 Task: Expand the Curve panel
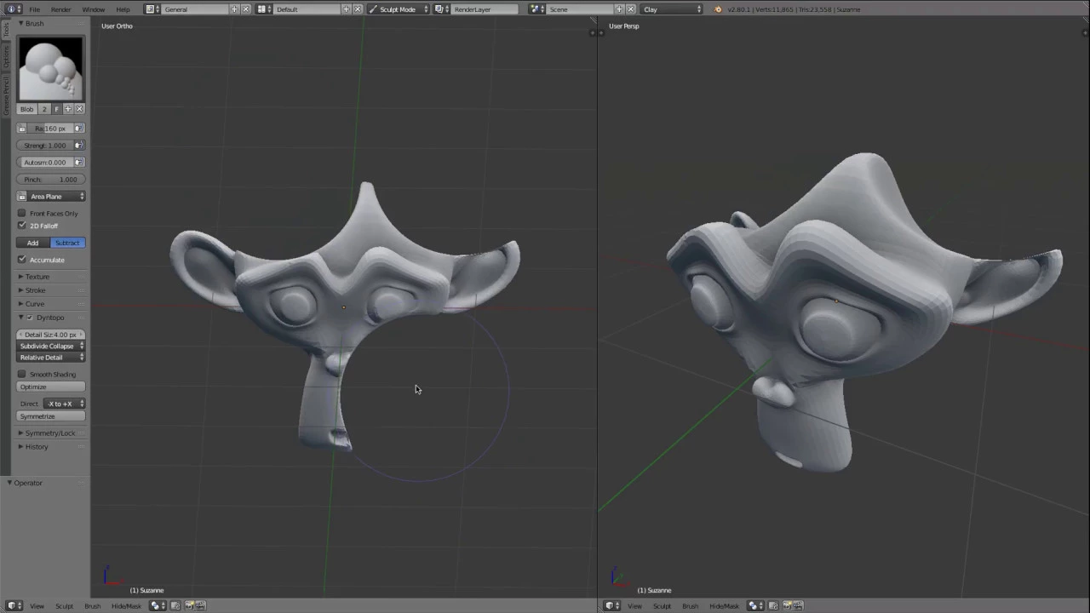click(x=34, y=304)
